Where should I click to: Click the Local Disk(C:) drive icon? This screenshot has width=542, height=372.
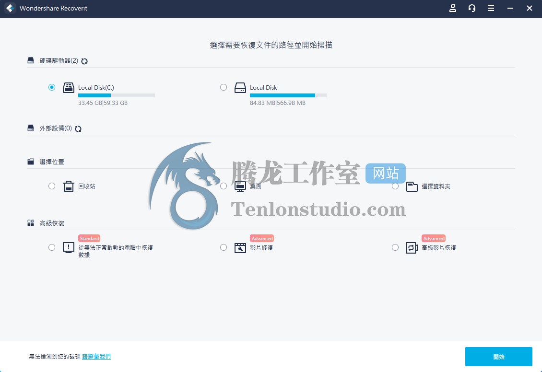coord(69,88)
